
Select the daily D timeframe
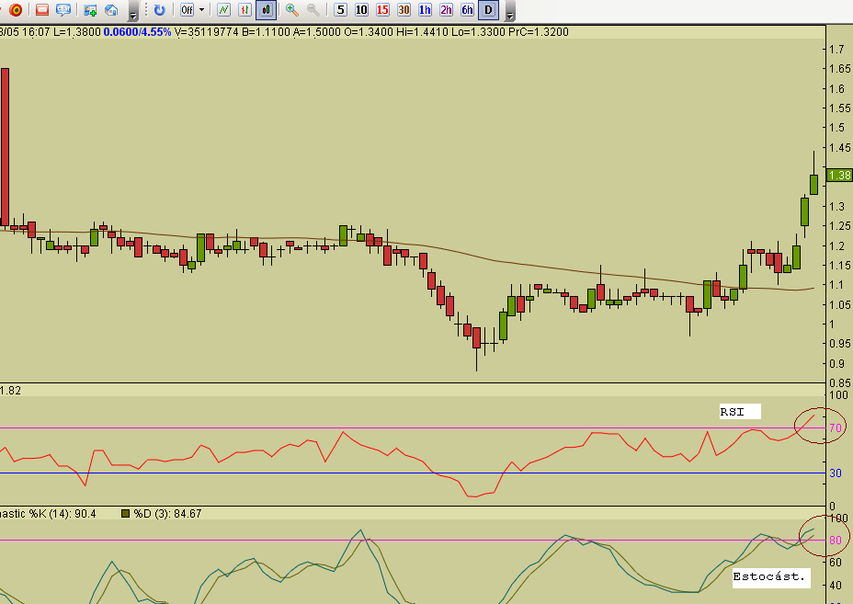[488, 10]
